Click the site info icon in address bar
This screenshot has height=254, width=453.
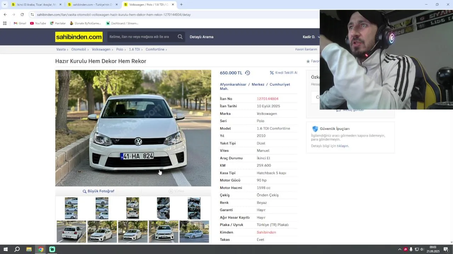[x=32, y=14]
